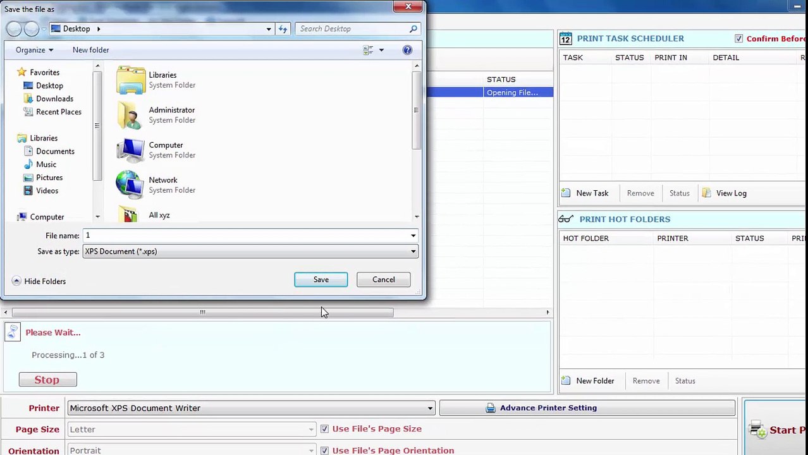Click the HOT FOLDER column header
This screenshot has height=455, width=808.
585,238
